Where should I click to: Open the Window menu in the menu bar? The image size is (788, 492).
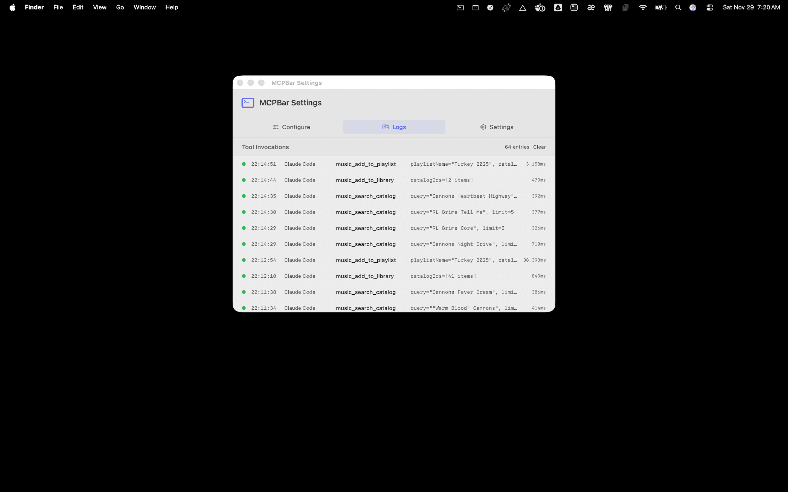(144, 7)
